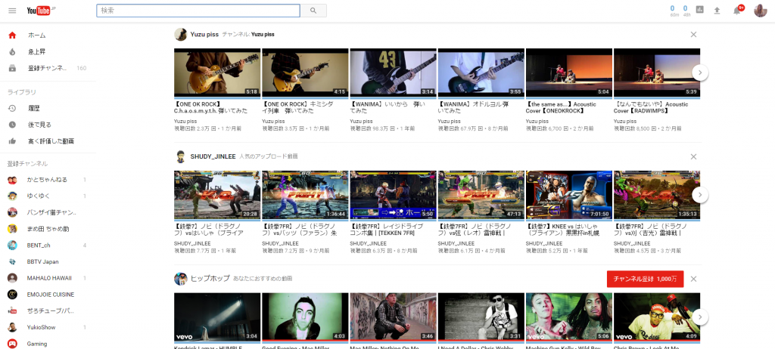Click the magnifier search button
This screenshot has height=349, width=775.
pyautogui.click(x=313, y=11)
